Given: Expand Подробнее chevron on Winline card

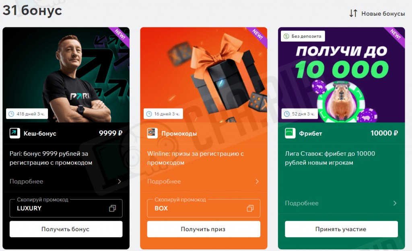Looking at the screenshot, I should pos(257,181).
